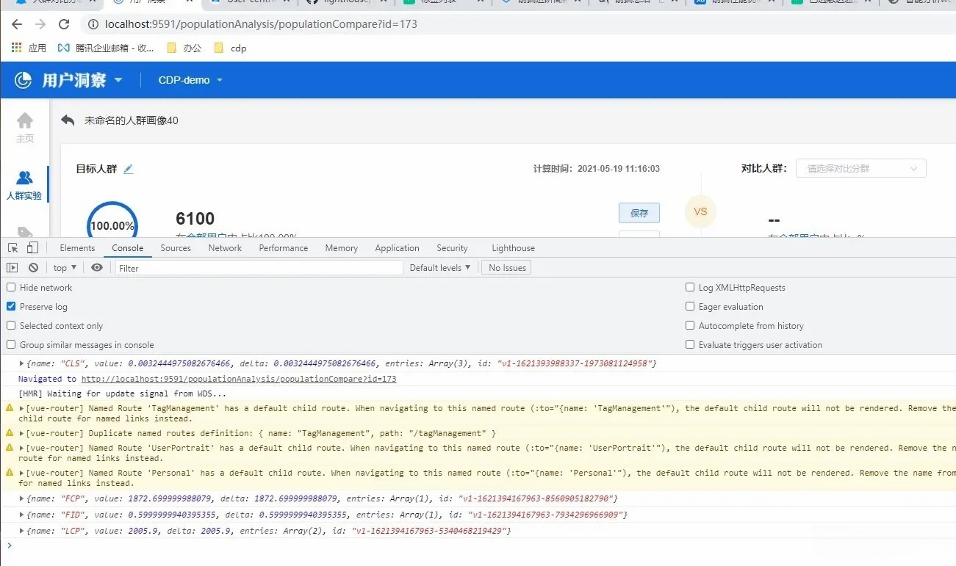Screen dimensions: 956x566
Task: Click the 保存 button
Action: click(639, 213)
